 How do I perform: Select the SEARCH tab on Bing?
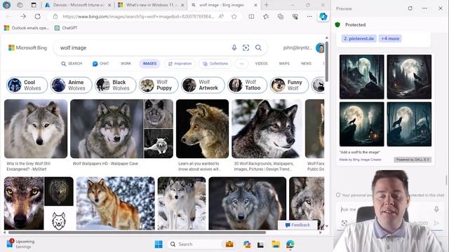(x=72, y=64)
